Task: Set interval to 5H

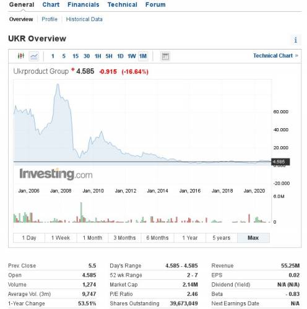Action: (109, 56)
